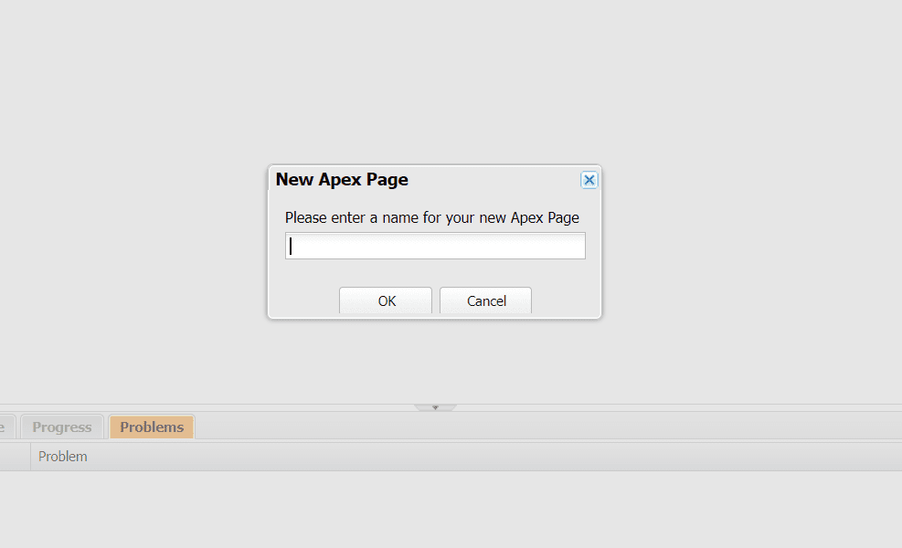The height and width of the screenshot is (548, 902).
Task: Click the blank column header before Problem
Action: coord(14,457)
